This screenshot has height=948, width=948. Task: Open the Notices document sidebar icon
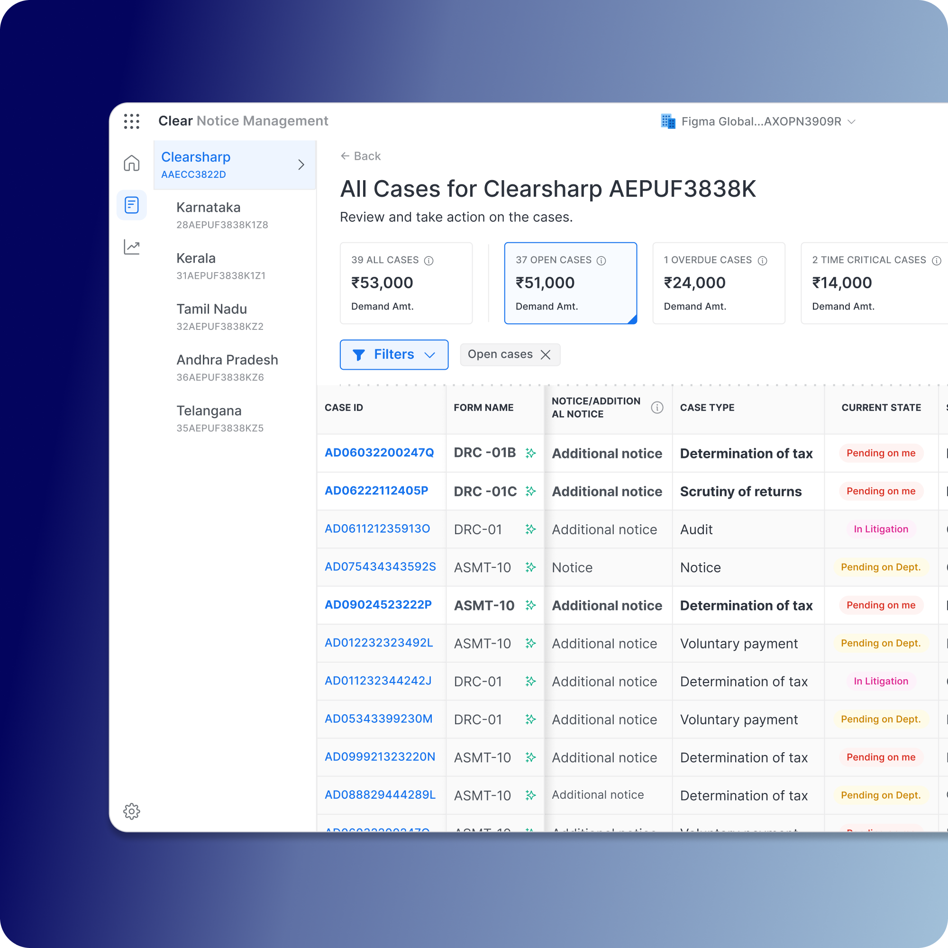(131, 205)
